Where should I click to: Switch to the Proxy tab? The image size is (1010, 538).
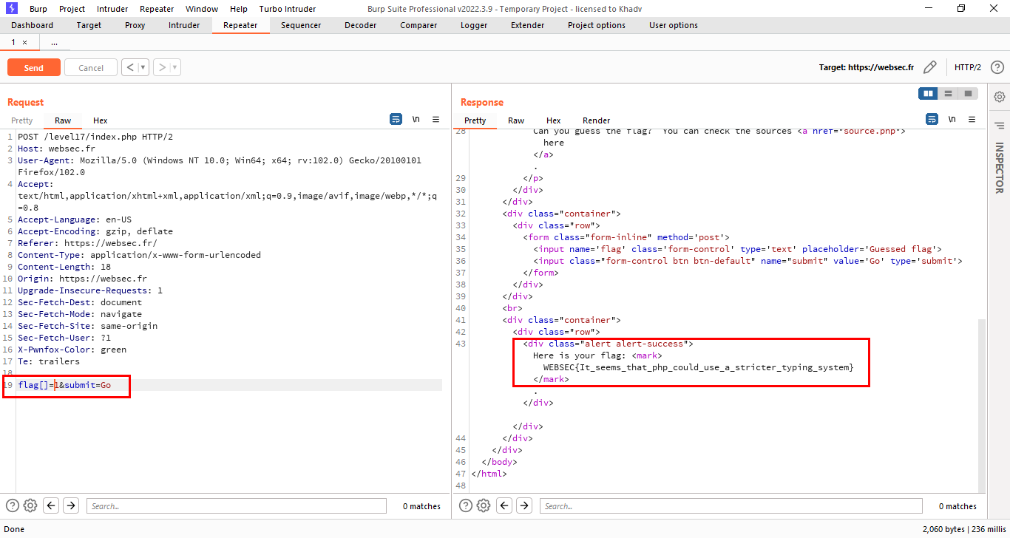[x=135, y=25]
